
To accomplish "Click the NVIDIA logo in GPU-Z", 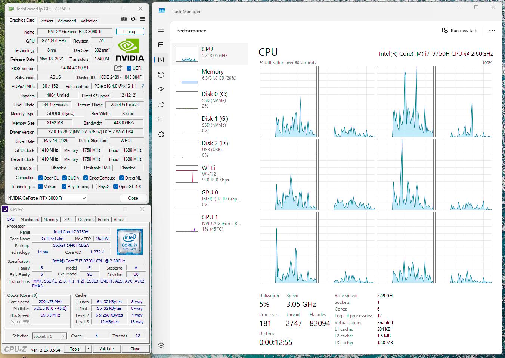I will point(130,50).
